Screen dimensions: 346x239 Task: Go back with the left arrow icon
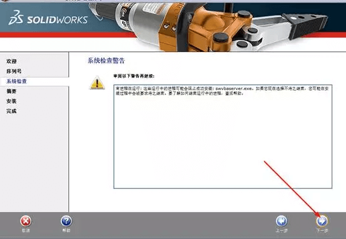pos(282,221)
